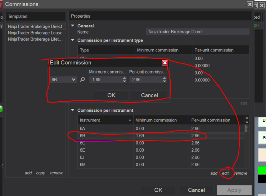This screenshot has height=196, width=266.
Task: Select the 6B instrument row
Action: tap(161, 136)
